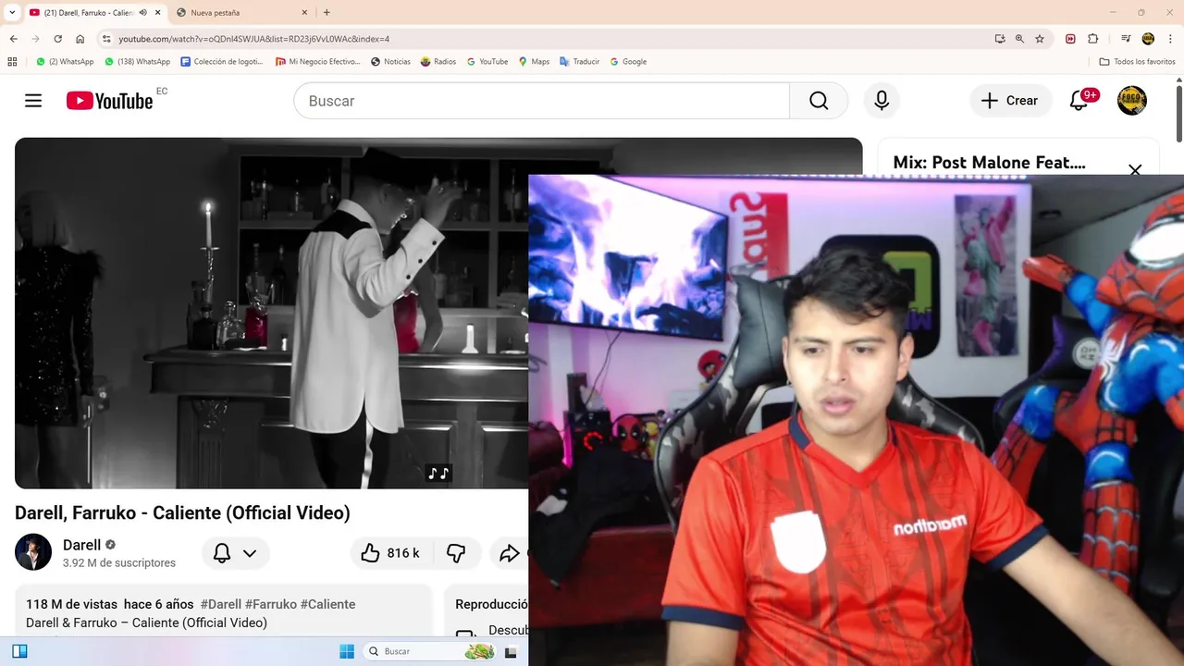Open Todos los favoritos folder
Image resolution: width=1184 pixels, height=666 pixels.
1137,62
